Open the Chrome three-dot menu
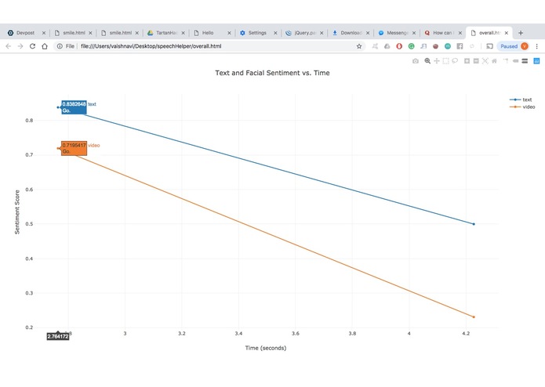 (x=536, y=46)
